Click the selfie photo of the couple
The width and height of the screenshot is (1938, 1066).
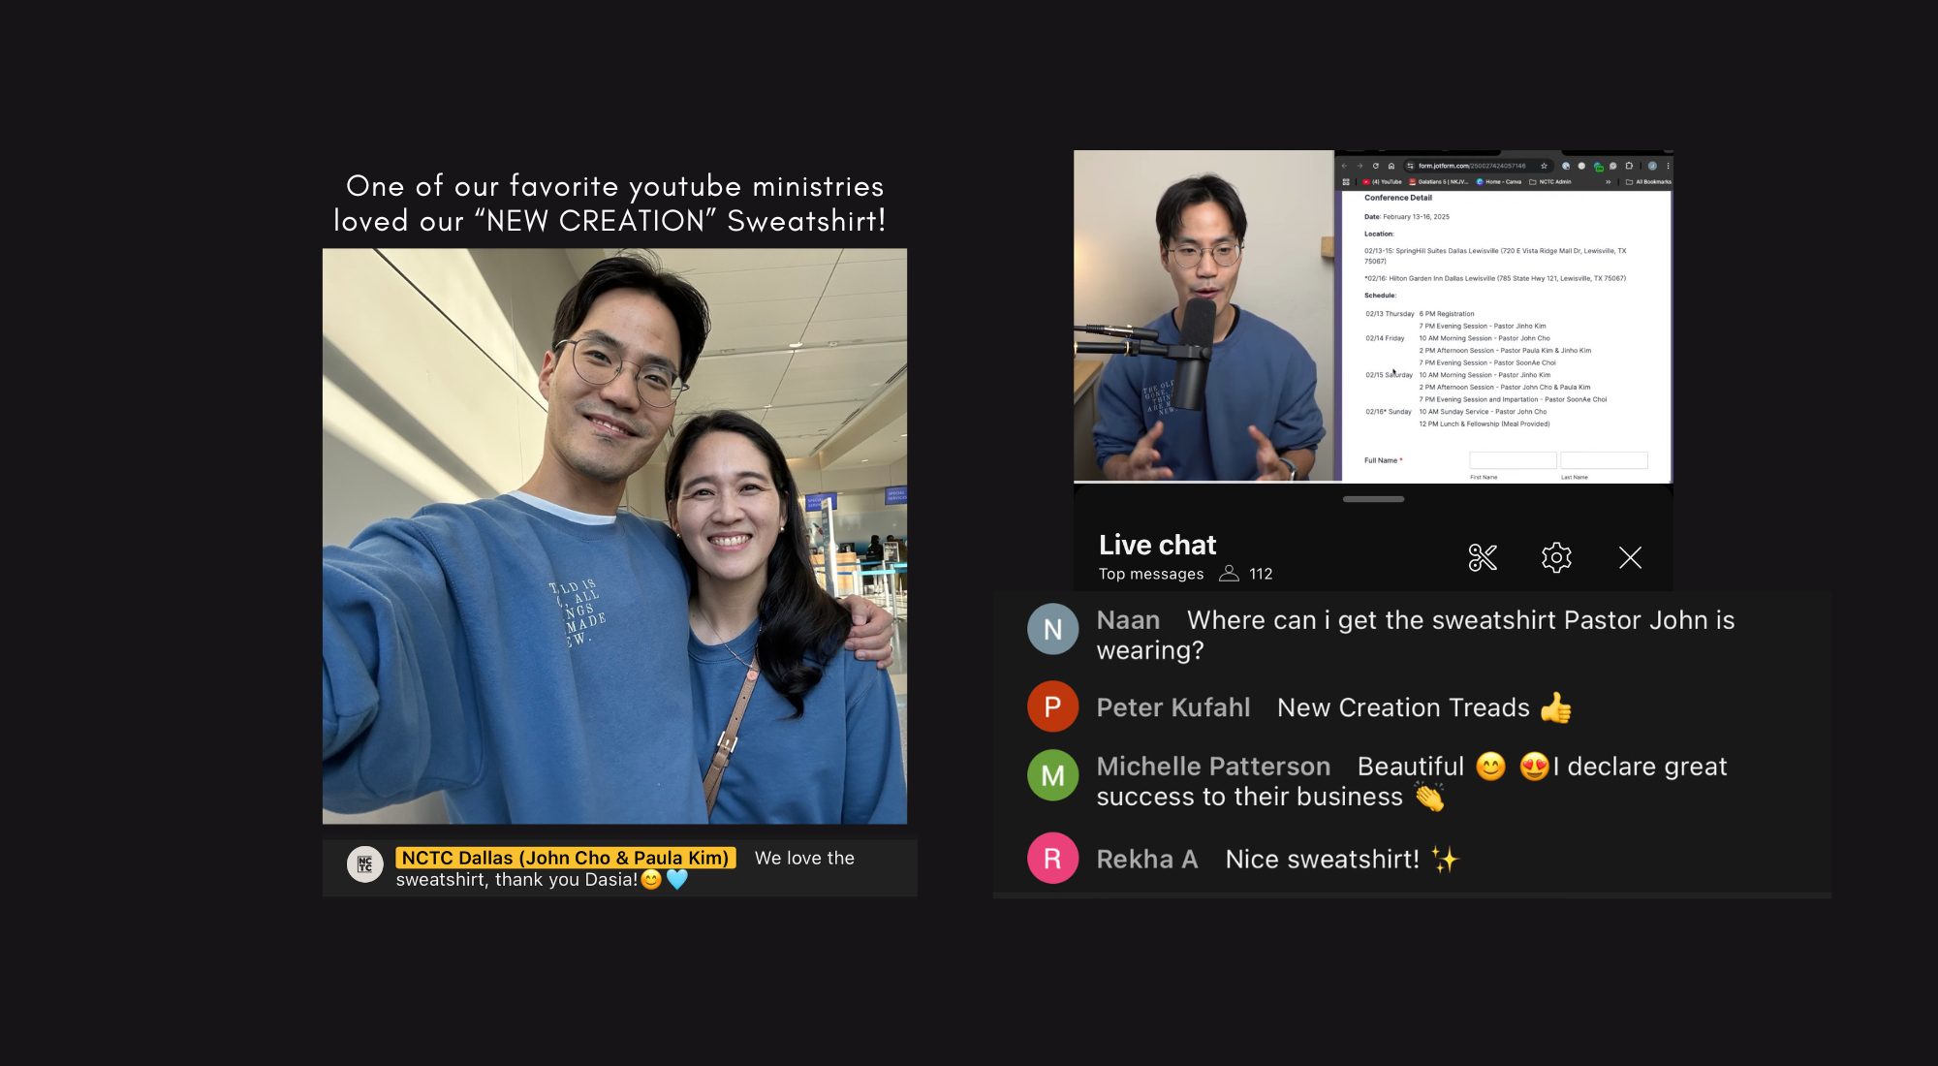614,536
